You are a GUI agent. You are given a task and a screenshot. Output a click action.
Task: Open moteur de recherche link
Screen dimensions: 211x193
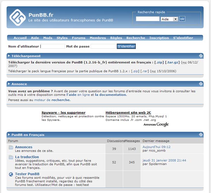52,100
